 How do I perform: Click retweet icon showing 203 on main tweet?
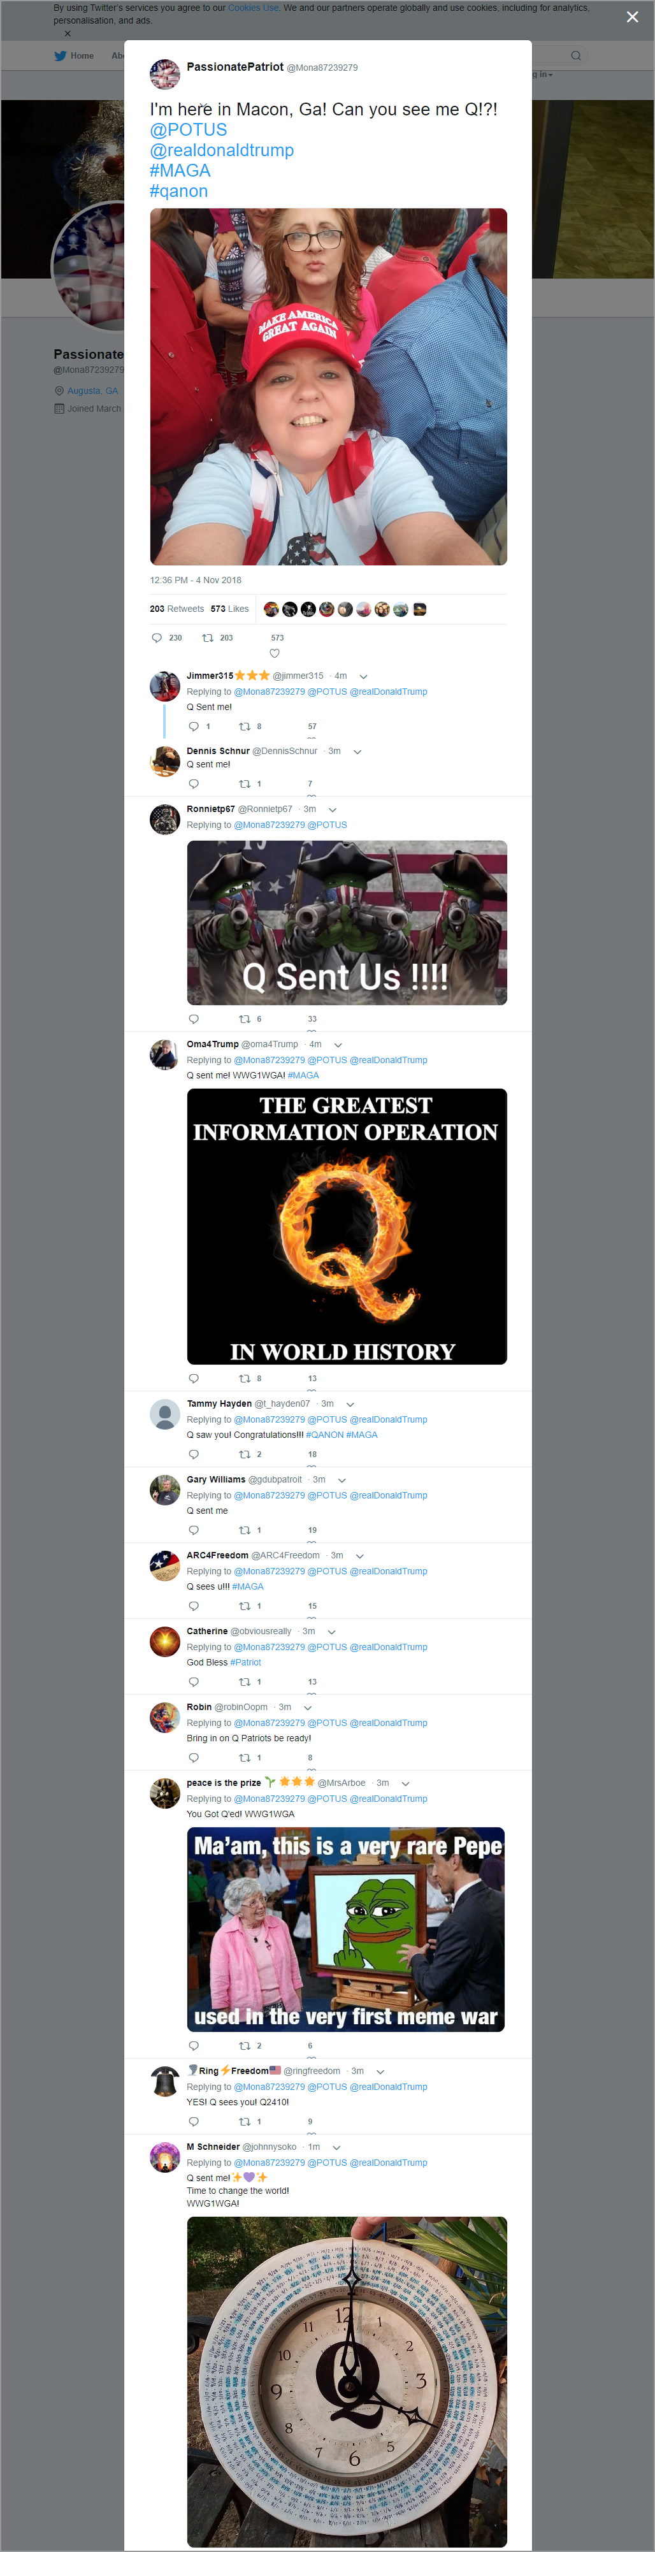click(x=208, y=638)
